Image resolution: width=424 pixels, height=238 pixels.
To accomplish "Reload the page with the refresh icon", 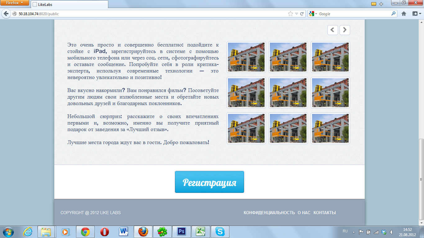I will pos(302,14).
